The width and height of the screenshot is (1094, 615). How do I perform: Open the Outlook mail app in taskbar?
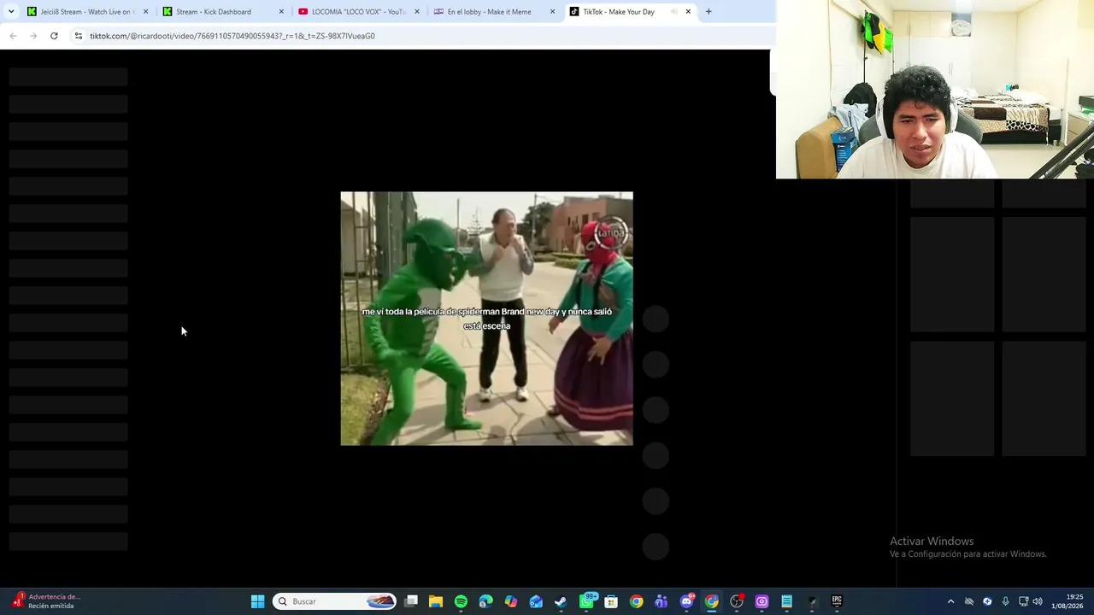[x=536, y=601]
